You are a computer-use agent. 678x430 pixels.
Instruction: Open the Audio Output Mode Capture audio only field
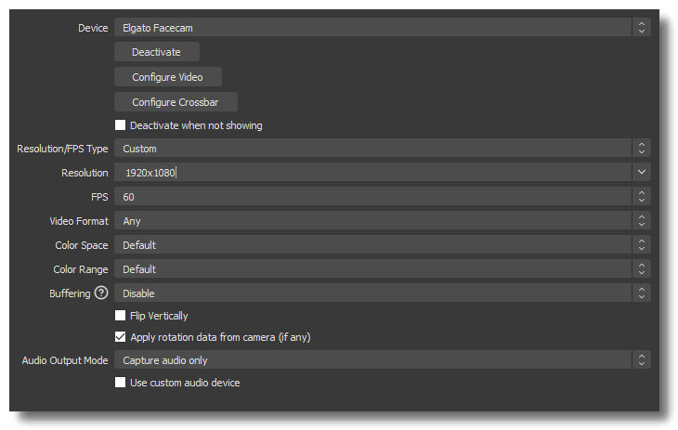(383, 360)
